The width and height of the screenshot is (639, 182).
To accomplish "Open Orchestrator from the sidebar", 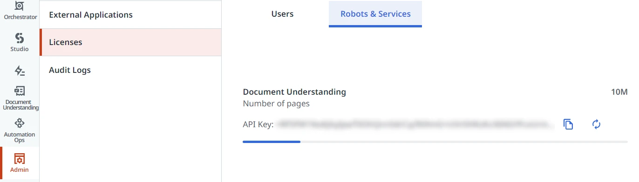I will [20, 11].
